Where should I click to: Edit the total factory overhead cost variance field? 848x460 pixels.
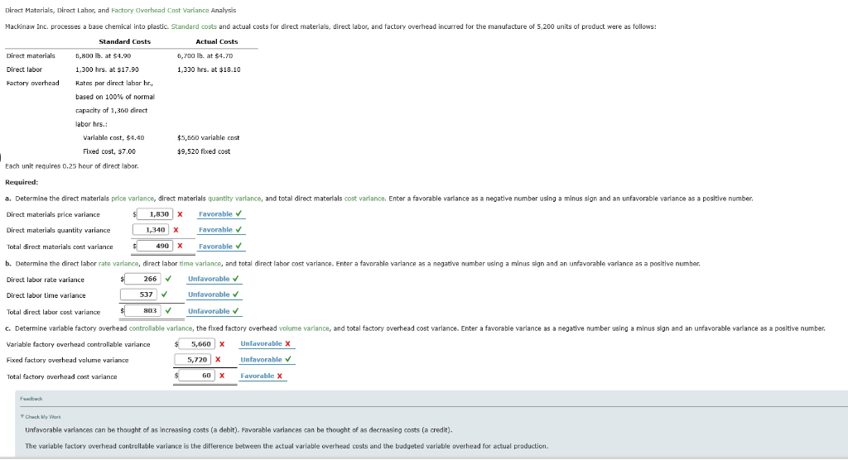196,376
